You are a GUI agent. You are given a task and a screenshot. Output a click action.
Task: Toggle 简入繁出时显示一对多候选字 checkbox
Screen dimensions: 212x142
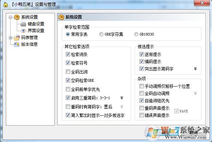click(68, 115)
